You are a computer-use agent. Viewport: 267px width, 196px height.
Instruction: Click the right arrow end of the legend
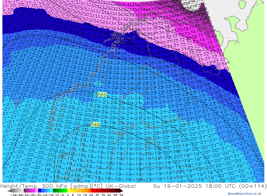121,191
